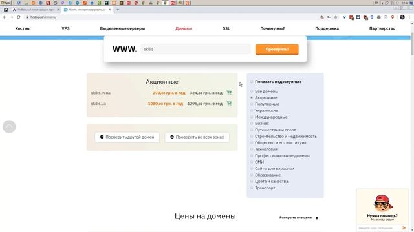
Task: Open the 'Домены' menu item
Action: coord(184,28)
